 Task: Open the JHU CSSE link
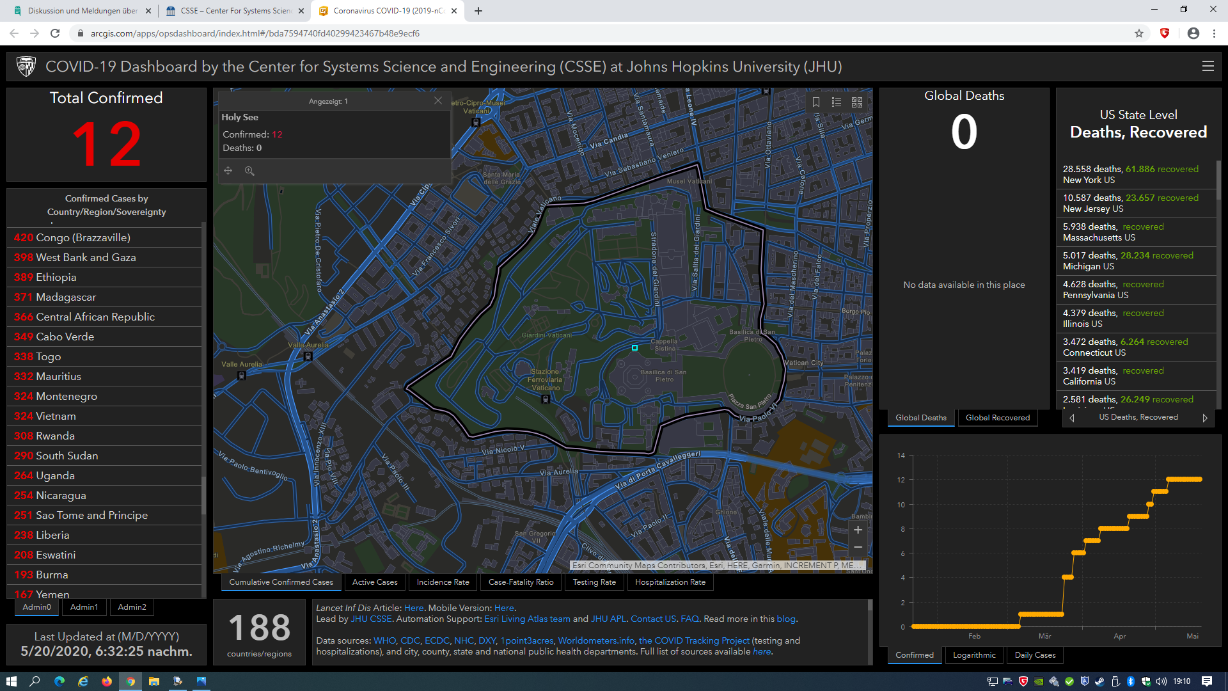tap(371, 619)
